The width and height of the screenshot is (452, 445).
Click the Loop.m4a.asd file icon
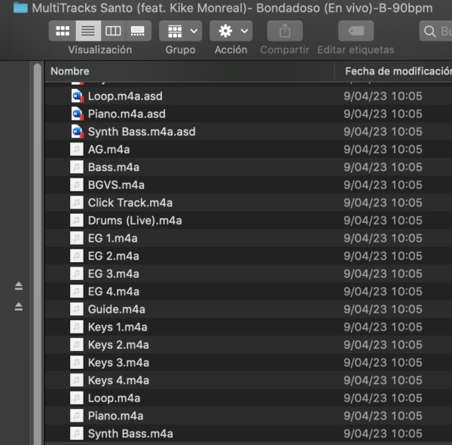pyautogui.click(x=78, y=96)
